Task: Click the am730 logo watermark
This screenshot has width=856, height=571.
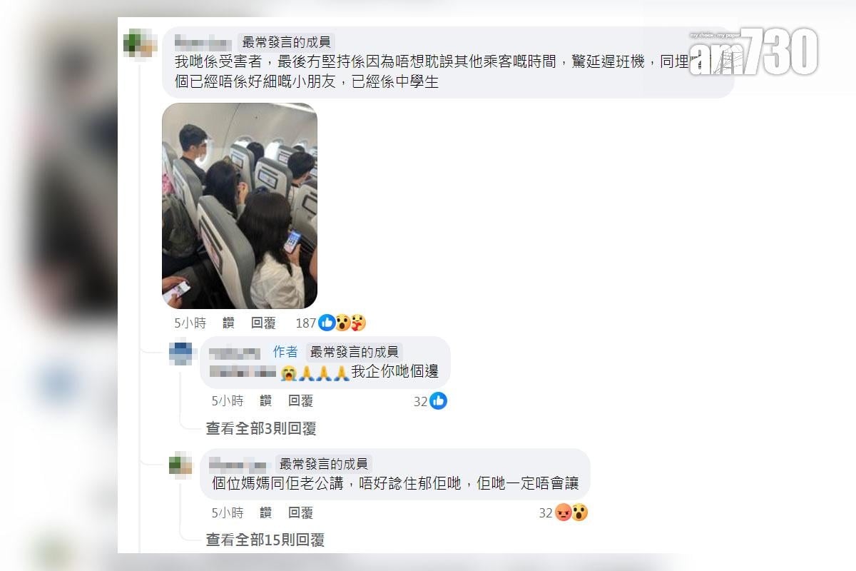Action: (753, 51)
